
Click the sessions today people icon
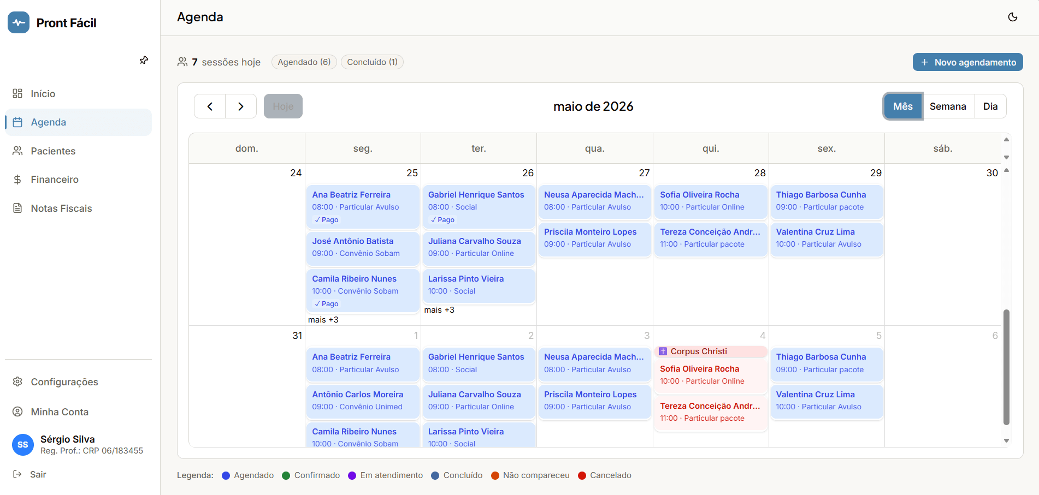pyautogui.click(x=182, y=62)
